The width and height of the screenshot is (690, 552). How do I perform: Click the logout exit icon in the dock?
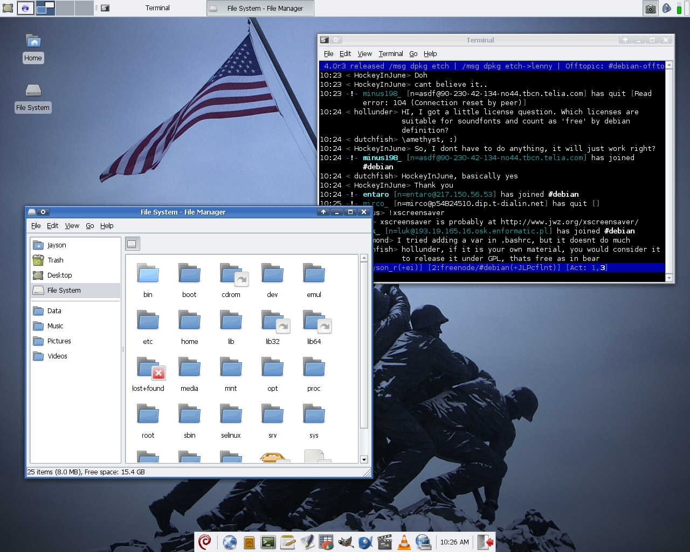tap(485, 542)
